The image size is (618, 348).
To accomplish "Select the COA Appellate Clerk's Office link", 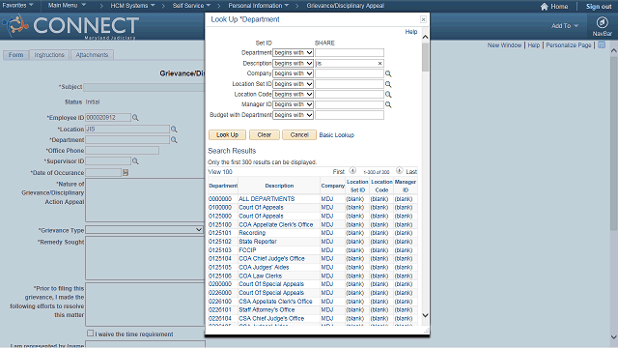I will pos(276,224).
